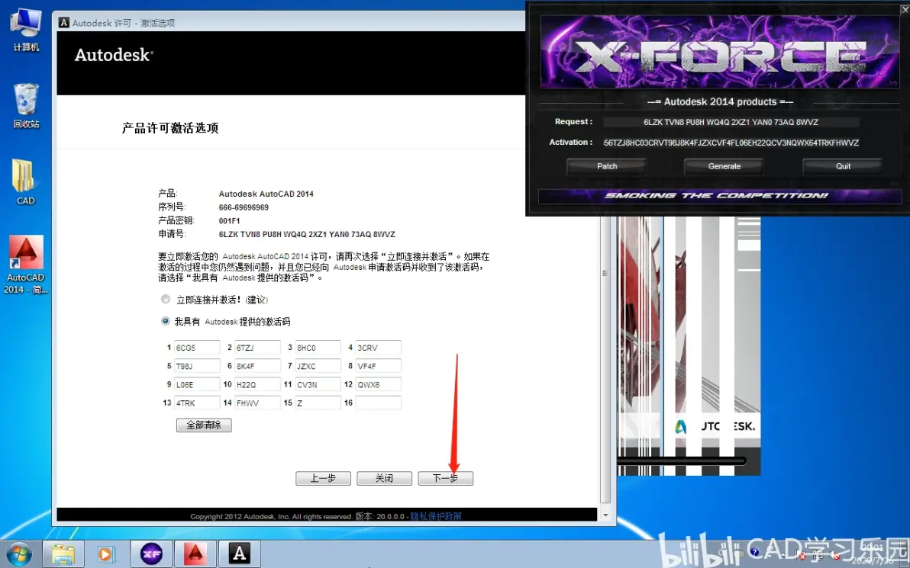Open File Explorer from the taskbar
The image size is (910, 568).
pos(63,554)
